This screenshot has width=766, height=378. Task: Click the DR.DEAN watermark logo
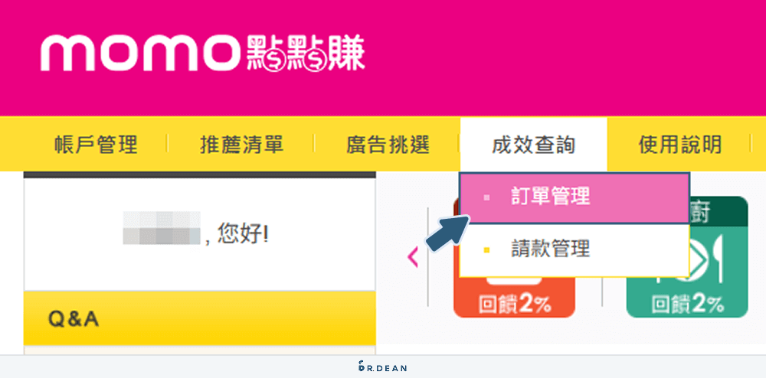pos(383,367)
